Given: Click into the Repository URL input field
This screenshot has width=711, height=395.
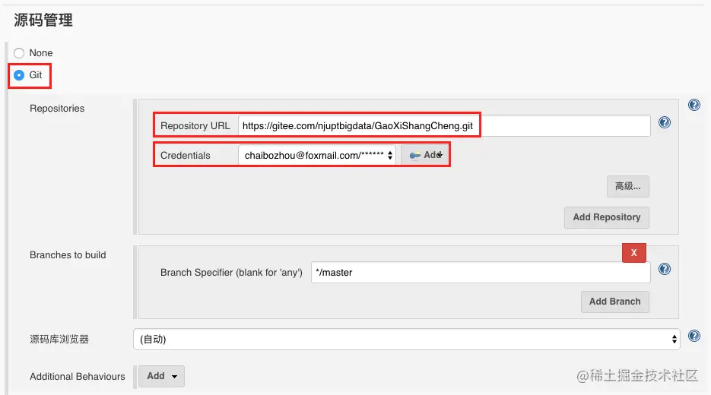Looking at the screenshot, I should (x=444, y=125).
